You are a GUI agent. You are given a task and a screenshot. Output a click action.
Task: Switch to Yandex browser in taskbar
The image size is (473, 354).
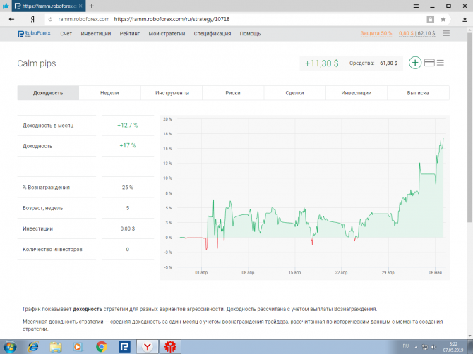pyautogui.click(x=148, y=347)
